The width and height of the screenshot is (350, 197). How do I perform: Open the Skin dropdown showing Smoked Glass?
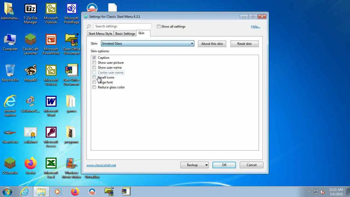(148, 44)
